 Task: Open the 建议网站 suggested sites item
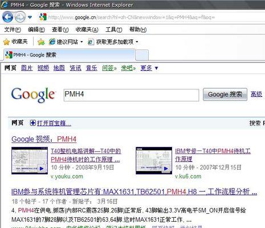tap(63, 42)
